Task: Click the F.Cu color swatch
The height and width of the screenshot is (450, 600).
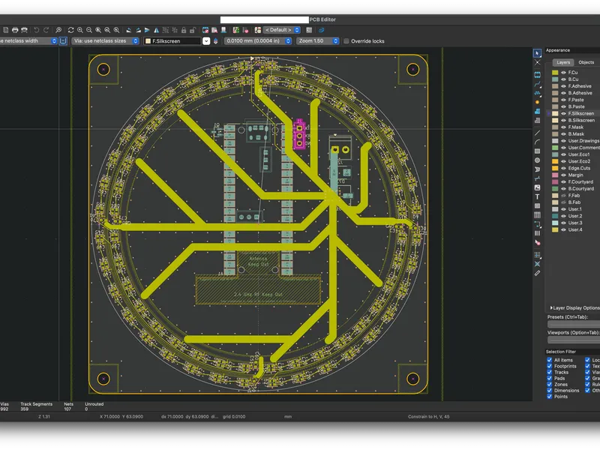Action: click(555, 72)
